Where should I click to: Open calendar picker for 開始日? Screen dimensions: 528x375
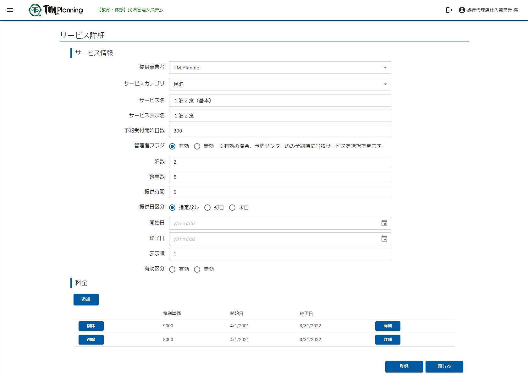point(384,223)
